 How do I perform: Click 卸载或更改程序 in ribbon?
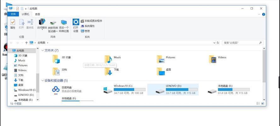point(91,21)
